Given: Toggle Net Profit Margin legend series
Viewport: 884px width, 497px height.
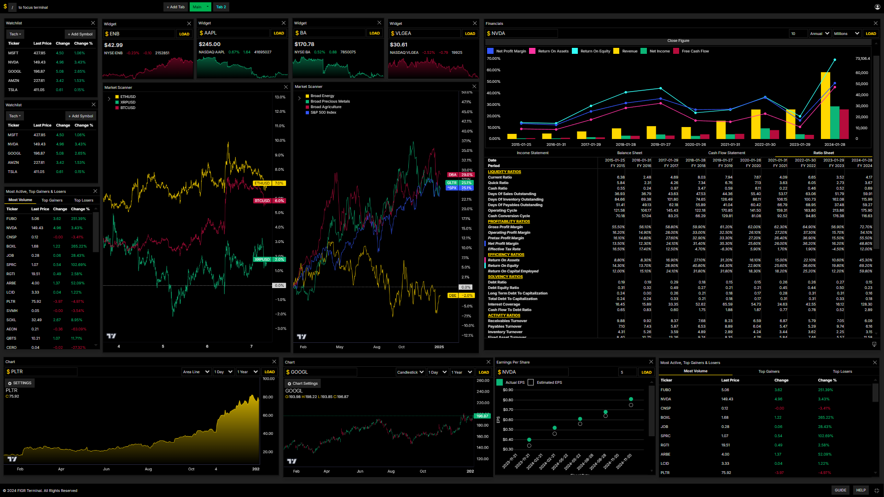Looking at the screenshot, I should [506, 51].
